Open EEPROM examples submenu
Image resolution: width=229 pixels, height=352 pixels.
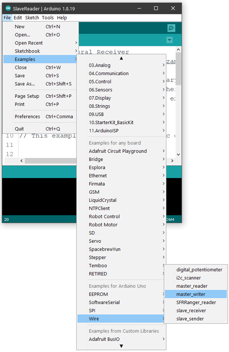point(121,295)
